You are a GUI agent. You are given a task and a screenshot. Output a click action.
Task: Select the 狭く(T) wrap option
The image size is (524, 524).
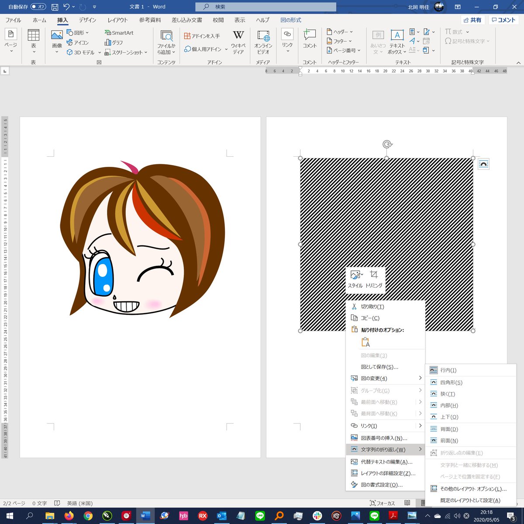[471, 394]
